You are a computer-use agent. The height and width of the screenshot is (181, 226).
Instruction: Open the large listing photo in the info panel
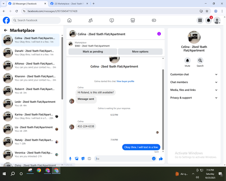194,37
